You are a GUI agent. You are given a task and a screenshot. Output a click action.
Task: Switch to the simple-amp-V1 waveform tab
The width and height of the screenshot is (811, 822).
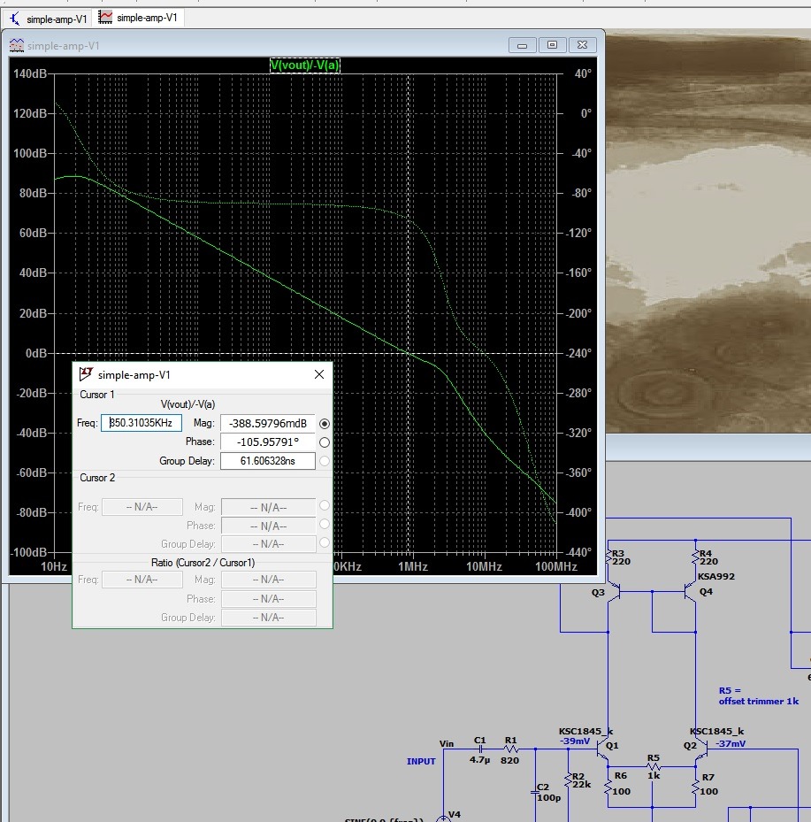(x=138, y=18)
